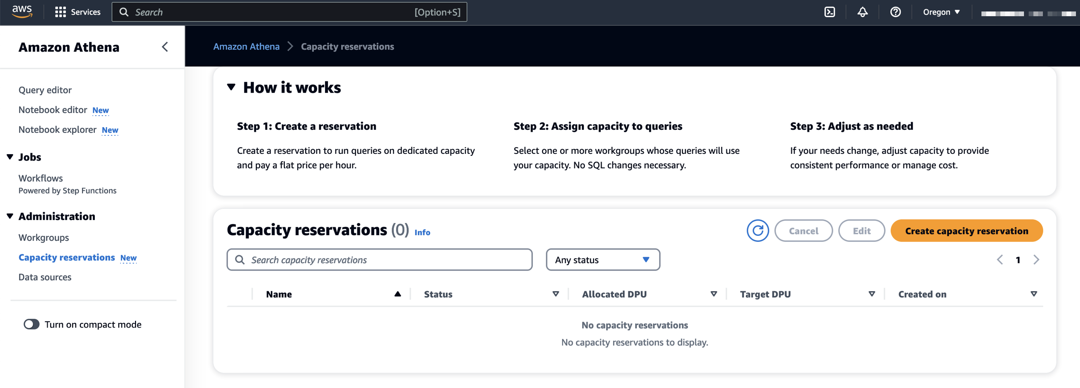This screenshot has height=388, width=1080.
Task: Click Create capacity reservation button
Action: pos(966,230)
